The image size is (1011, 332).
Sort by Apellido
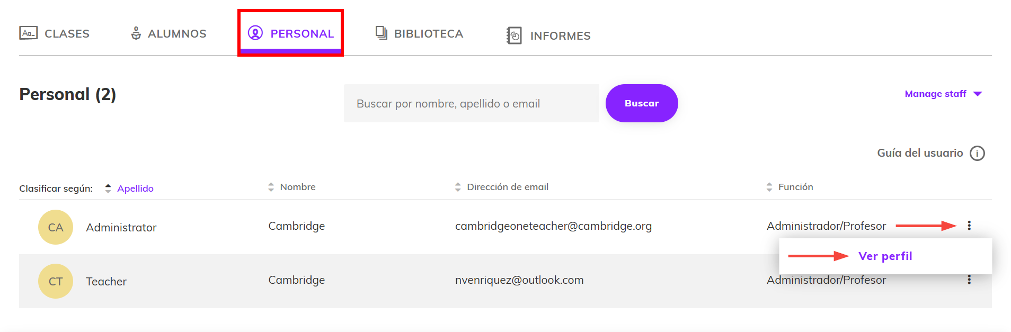coord(135,189)
